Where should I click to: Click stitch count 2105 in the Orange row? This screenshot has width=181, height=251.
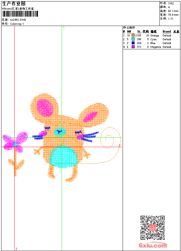[138, 36]
